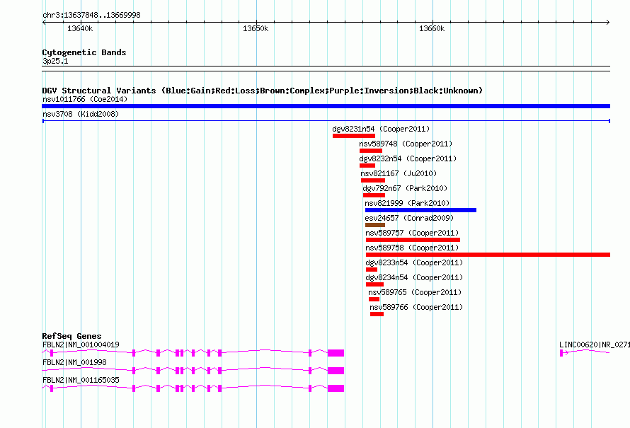Image resolution: width=630 pixels, height=428 pixels.
Task: Open nsv589748 (Cooper2011) variant
Action: [406, 144]
